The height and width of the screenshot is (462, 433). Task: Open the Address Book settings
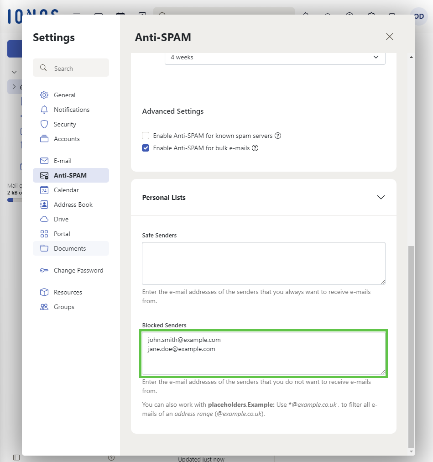pos(73,205)
